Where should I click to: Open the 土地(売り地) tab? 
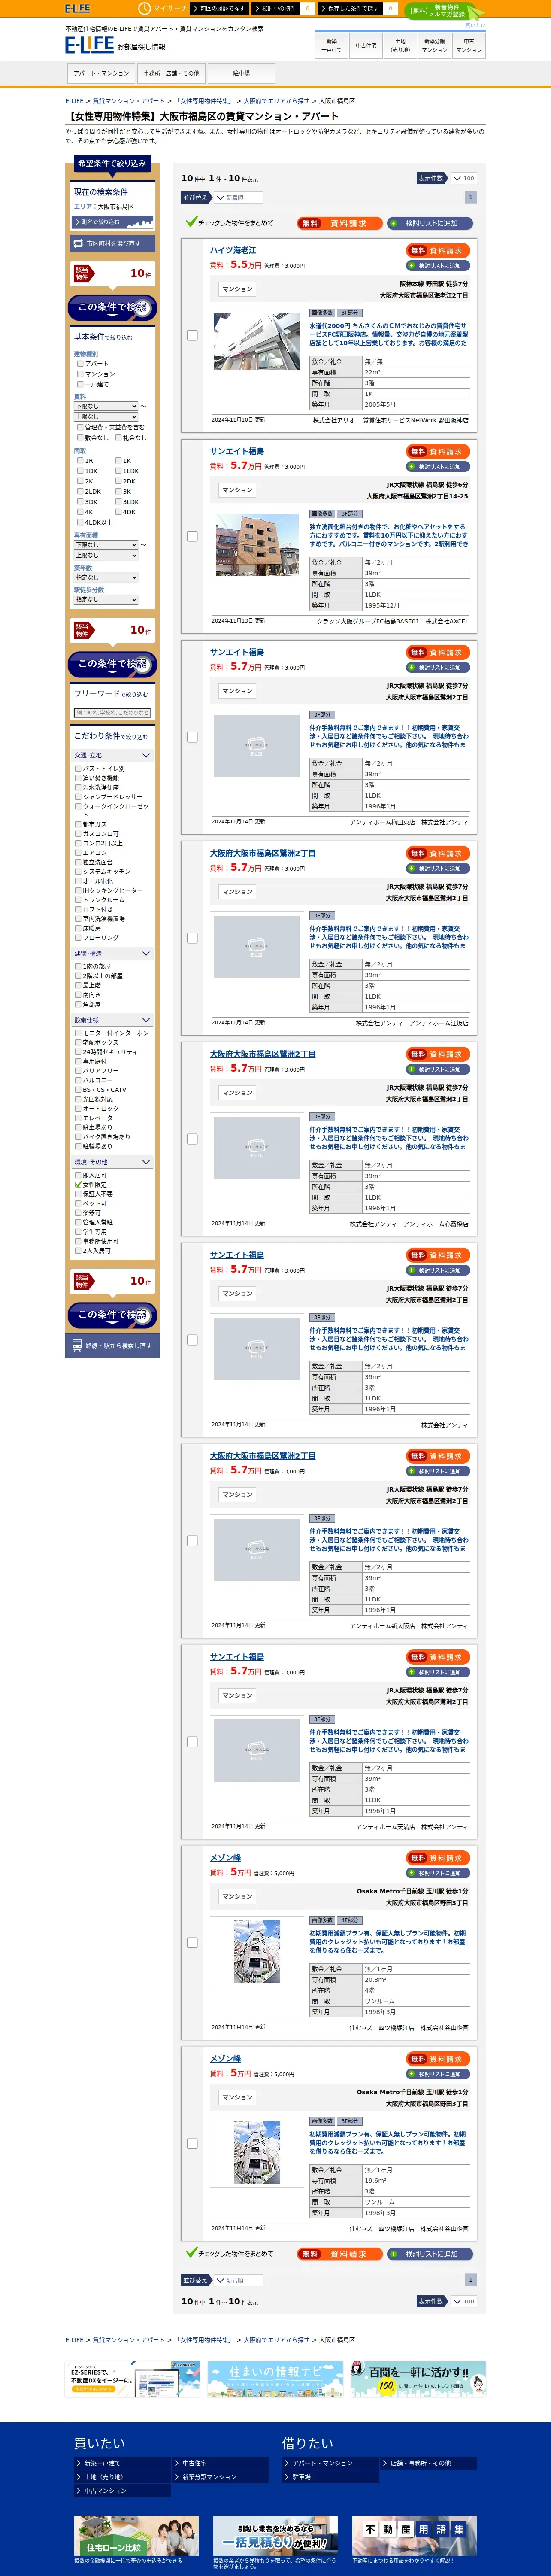400,45
